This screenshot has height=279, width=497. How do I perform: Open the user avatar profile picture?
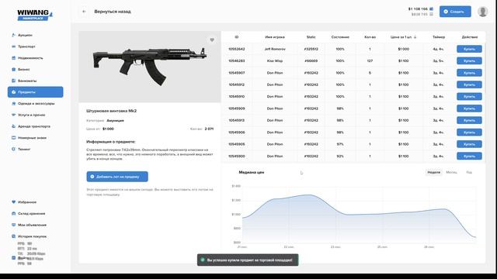tap(483, 12)
